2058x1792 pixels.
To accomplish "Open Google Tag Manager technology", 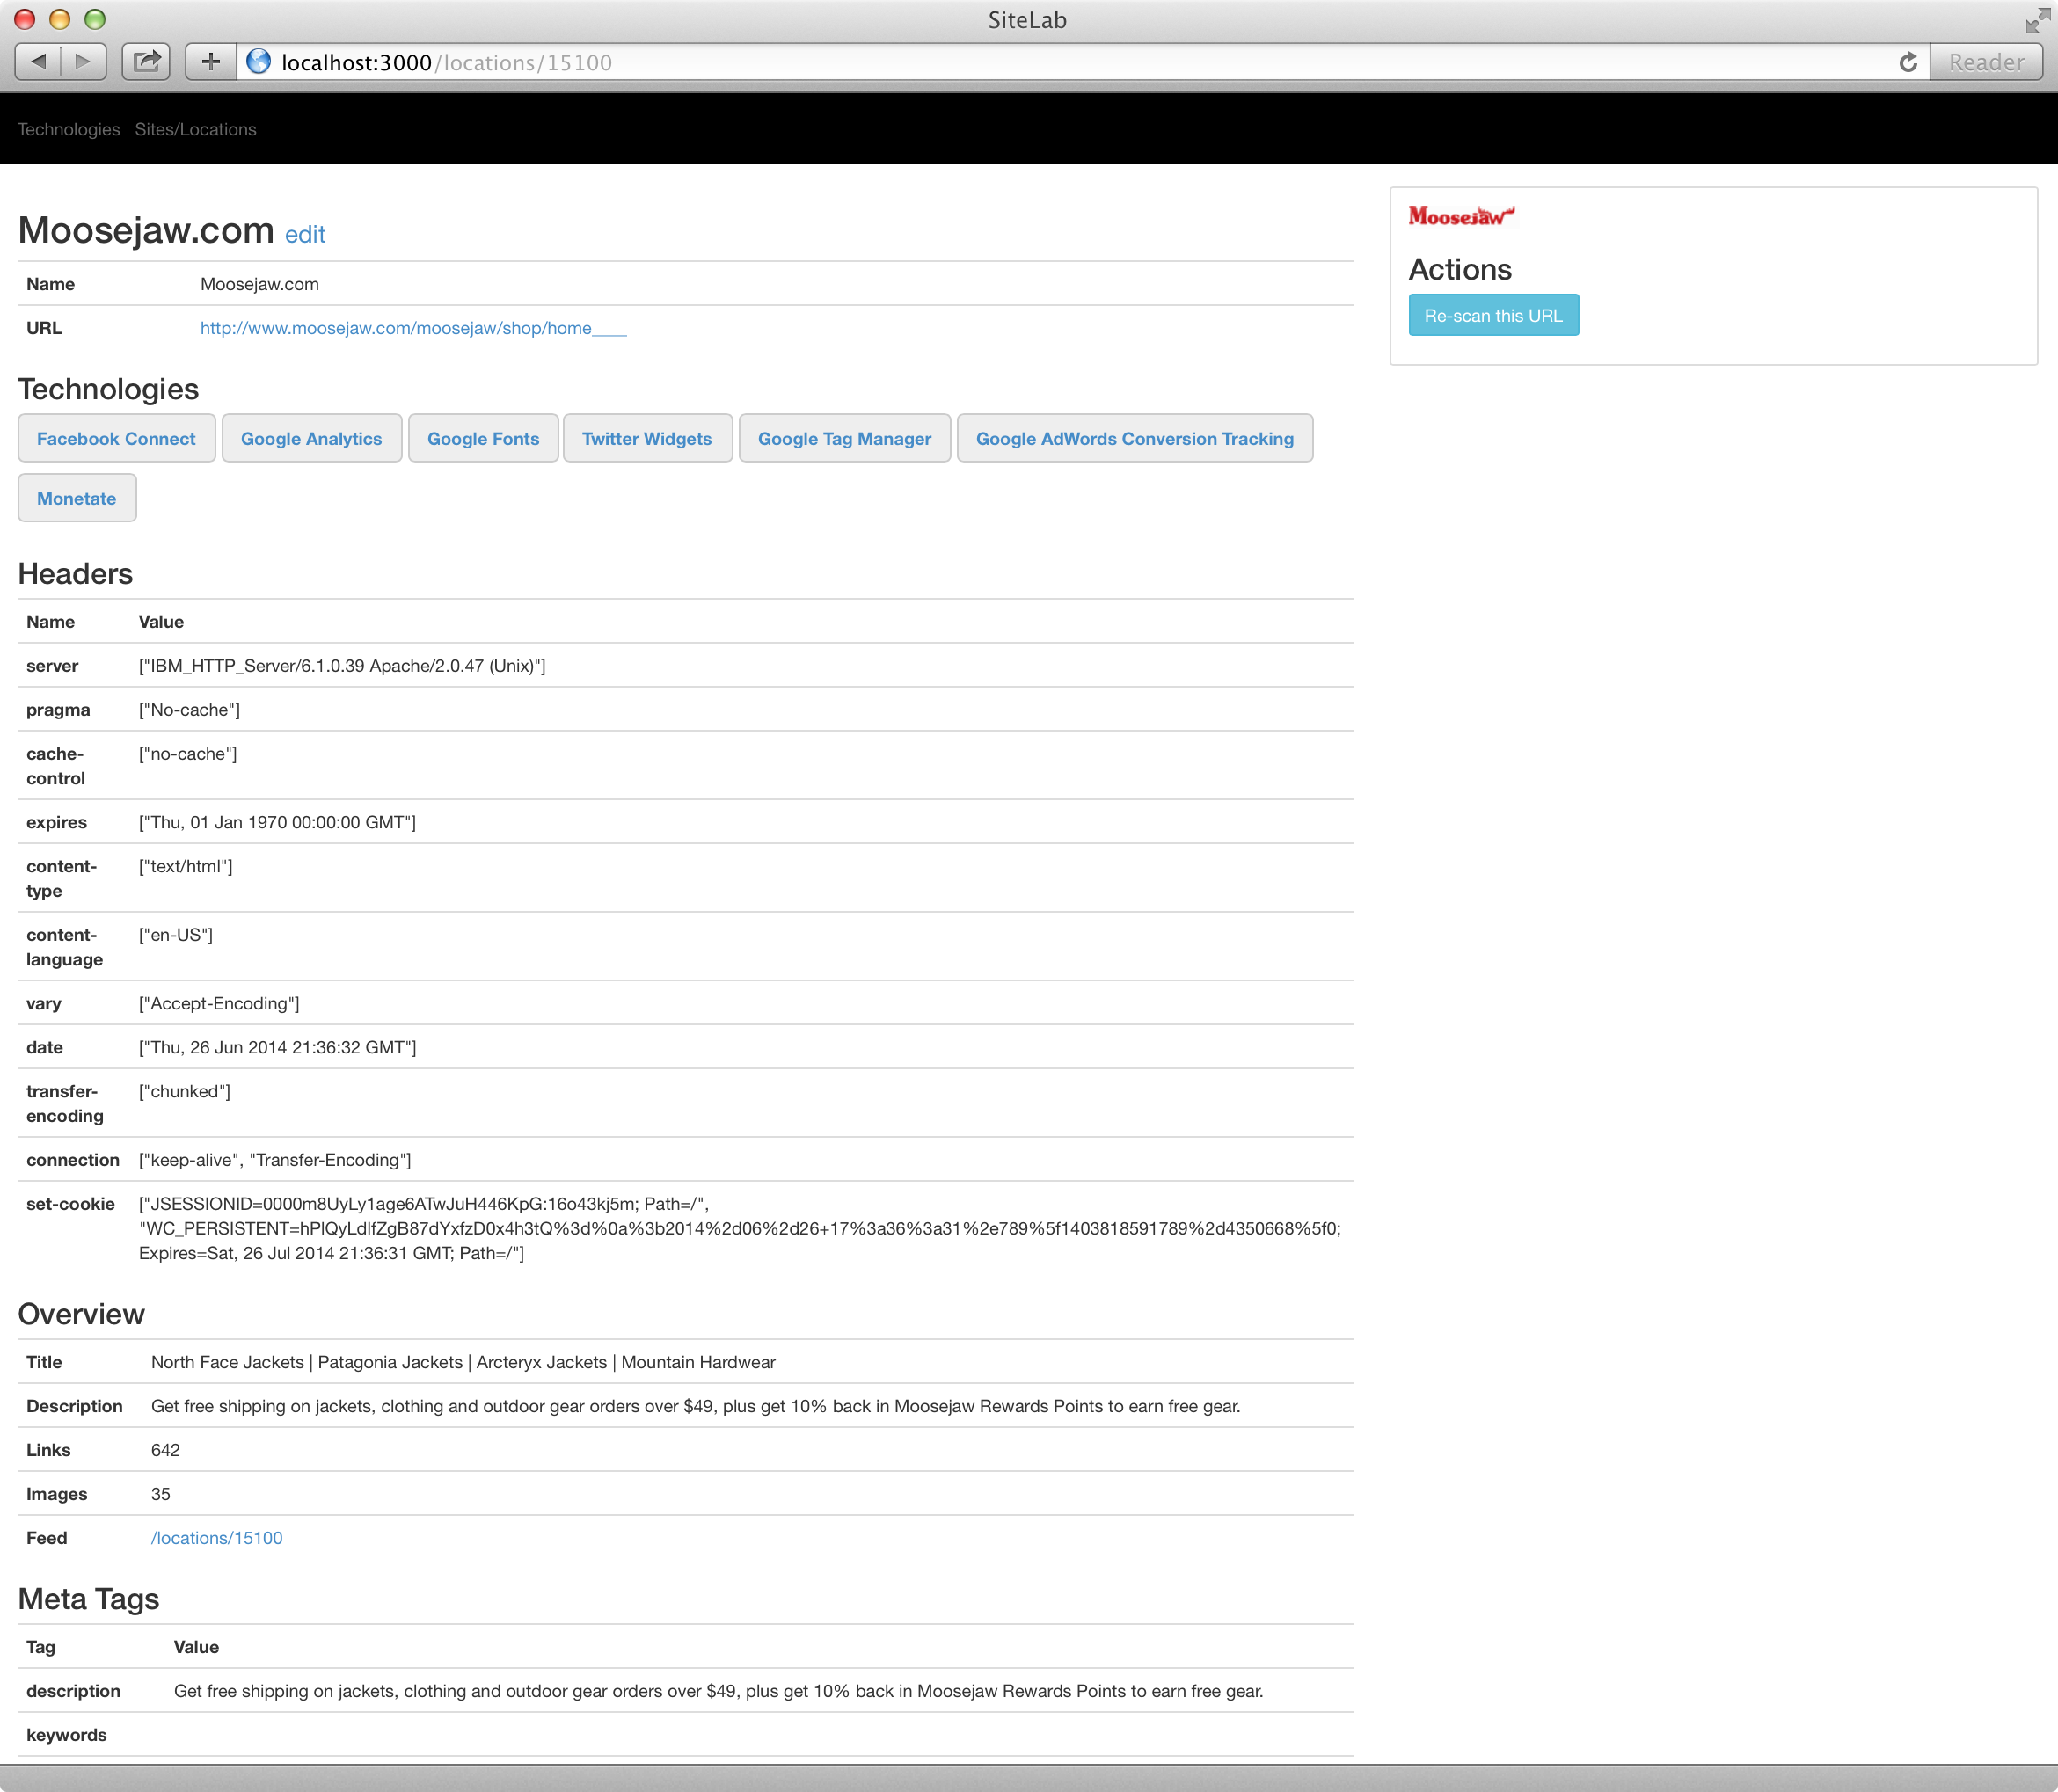I will tap(844, 438).
